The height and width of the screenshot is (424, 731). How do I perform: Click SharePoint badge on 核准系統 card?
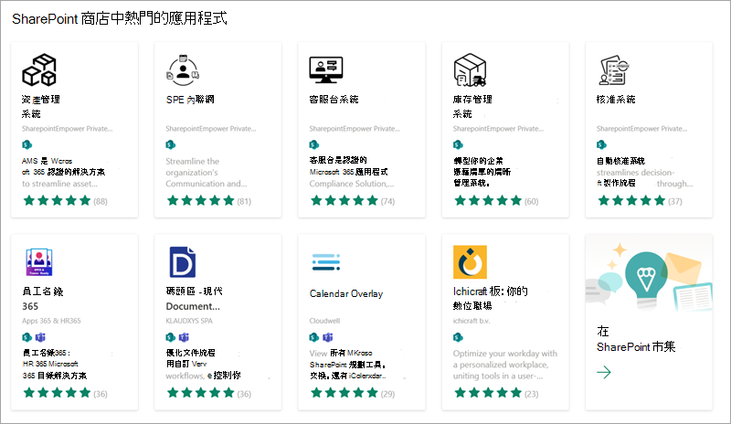[x=601, y=144]
